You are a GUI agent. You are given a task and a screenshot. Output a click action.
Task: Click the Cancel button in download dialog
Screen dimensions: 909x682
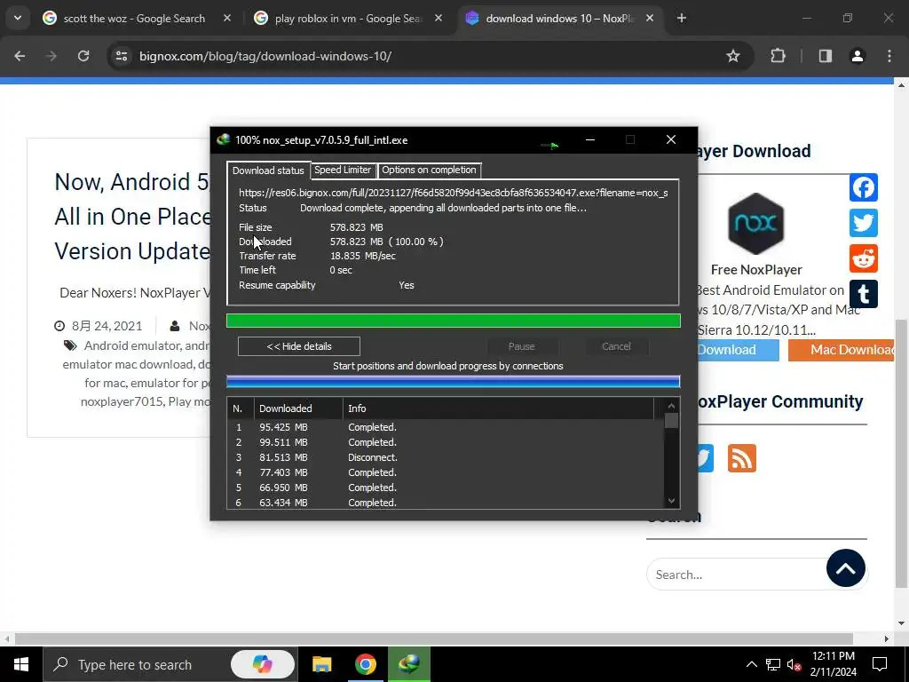[616, 346]
